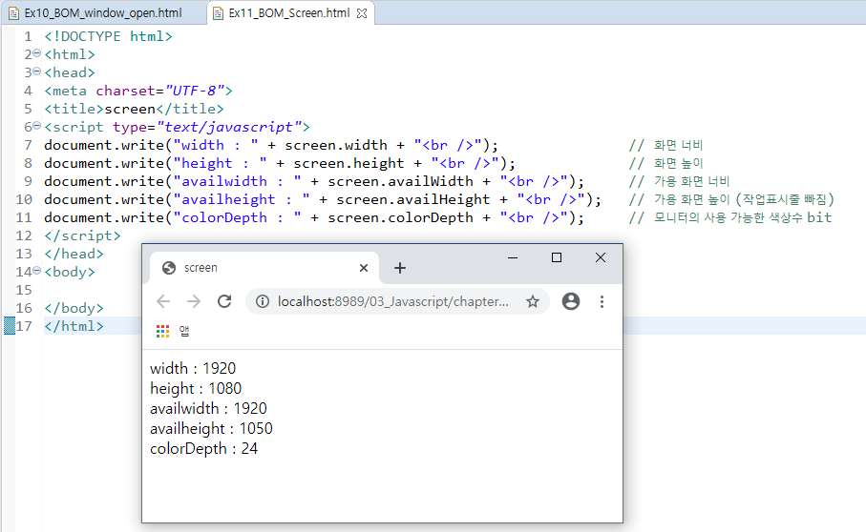This screenshot has width=866, height=532.
Task: Click 'screen.availHeight' in line 10
Action: pos(413,199)
